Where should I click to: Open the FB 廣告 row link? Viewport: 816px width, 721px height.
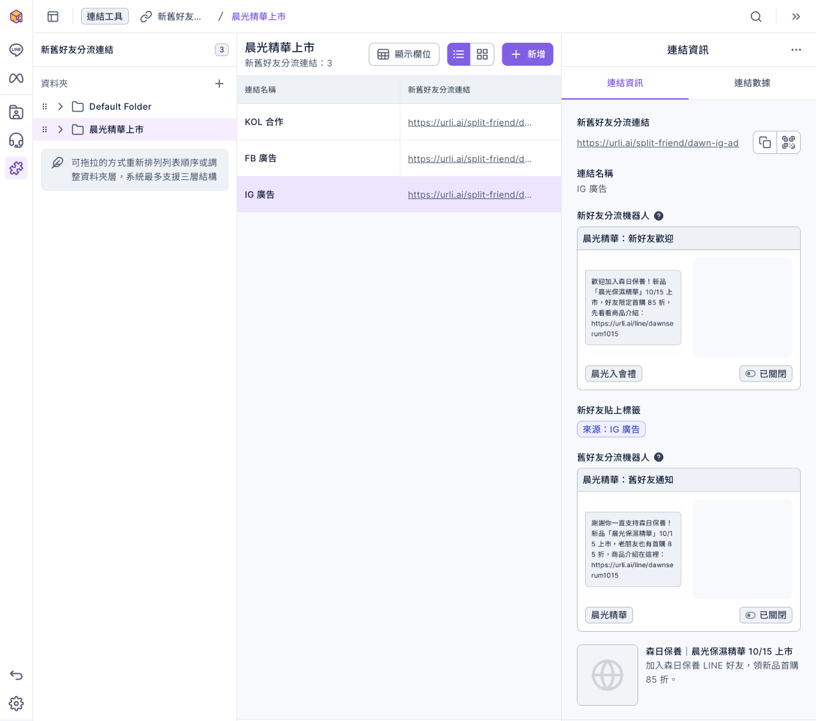[x=470, y=159]
